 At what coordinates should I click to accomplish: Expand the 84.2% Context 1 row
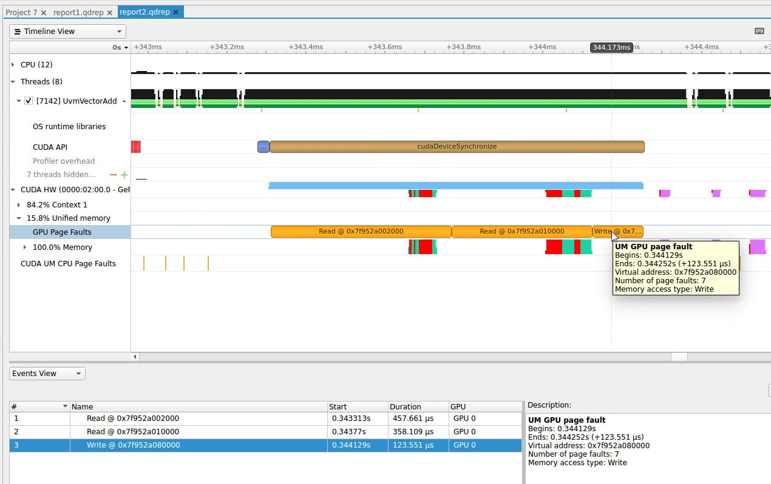coord(18,205)
